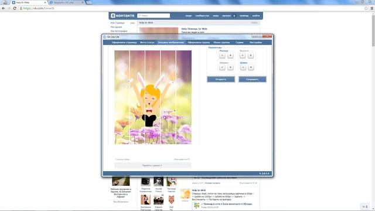
Task: Click выйти link in VK header
Action: pyautogui.click(x=256, y=16)
